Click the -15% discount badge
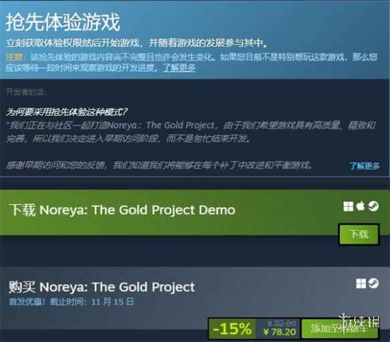This screenshot has width=390, height=342. click(232, 329)
